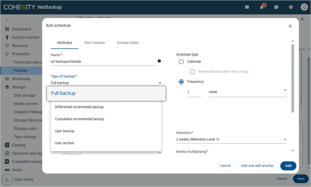Screen dimensions: 311x187
Task: Open the settings gear icon
Action: tap(291, 7)
